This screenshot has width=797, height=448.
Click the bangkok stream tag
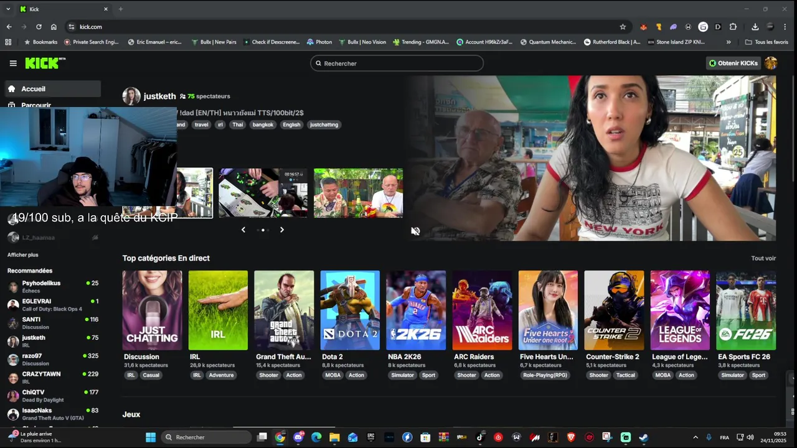pos(263,124)
